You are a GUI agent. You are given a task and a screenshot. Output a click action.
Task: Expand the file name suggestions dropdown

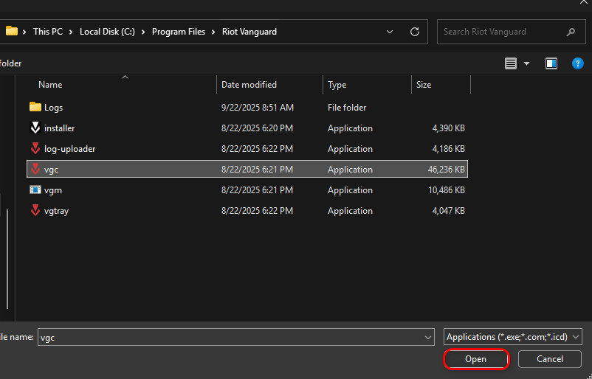[x=428, y=337]
